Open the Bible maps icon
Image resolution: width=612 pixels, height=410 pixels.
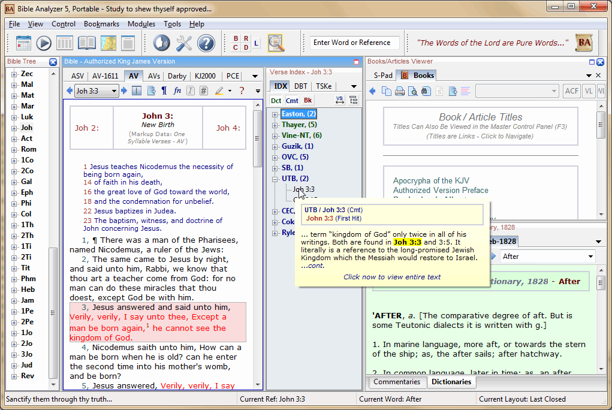tap(108, 43)
